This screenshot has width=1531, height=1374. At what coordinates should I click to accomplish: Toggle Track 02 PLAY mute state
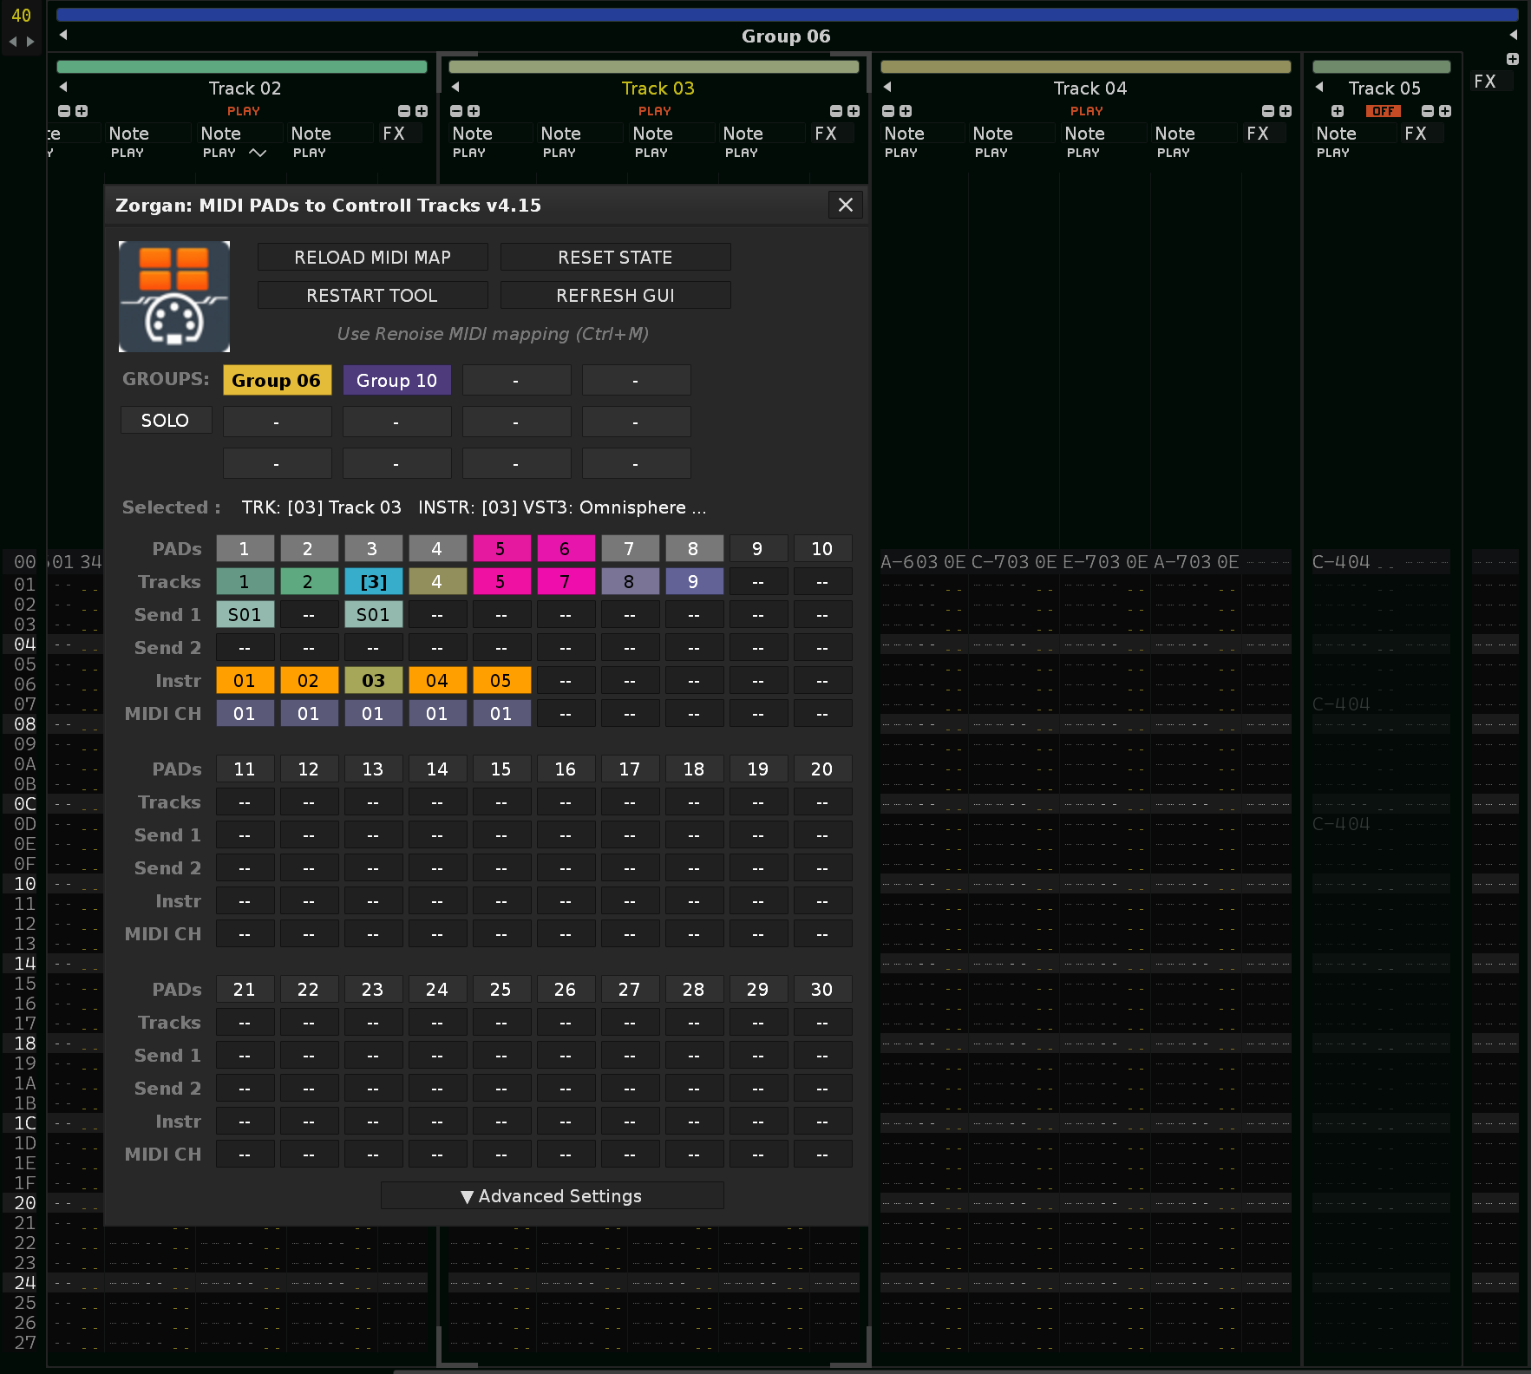(x=244, y=111)
